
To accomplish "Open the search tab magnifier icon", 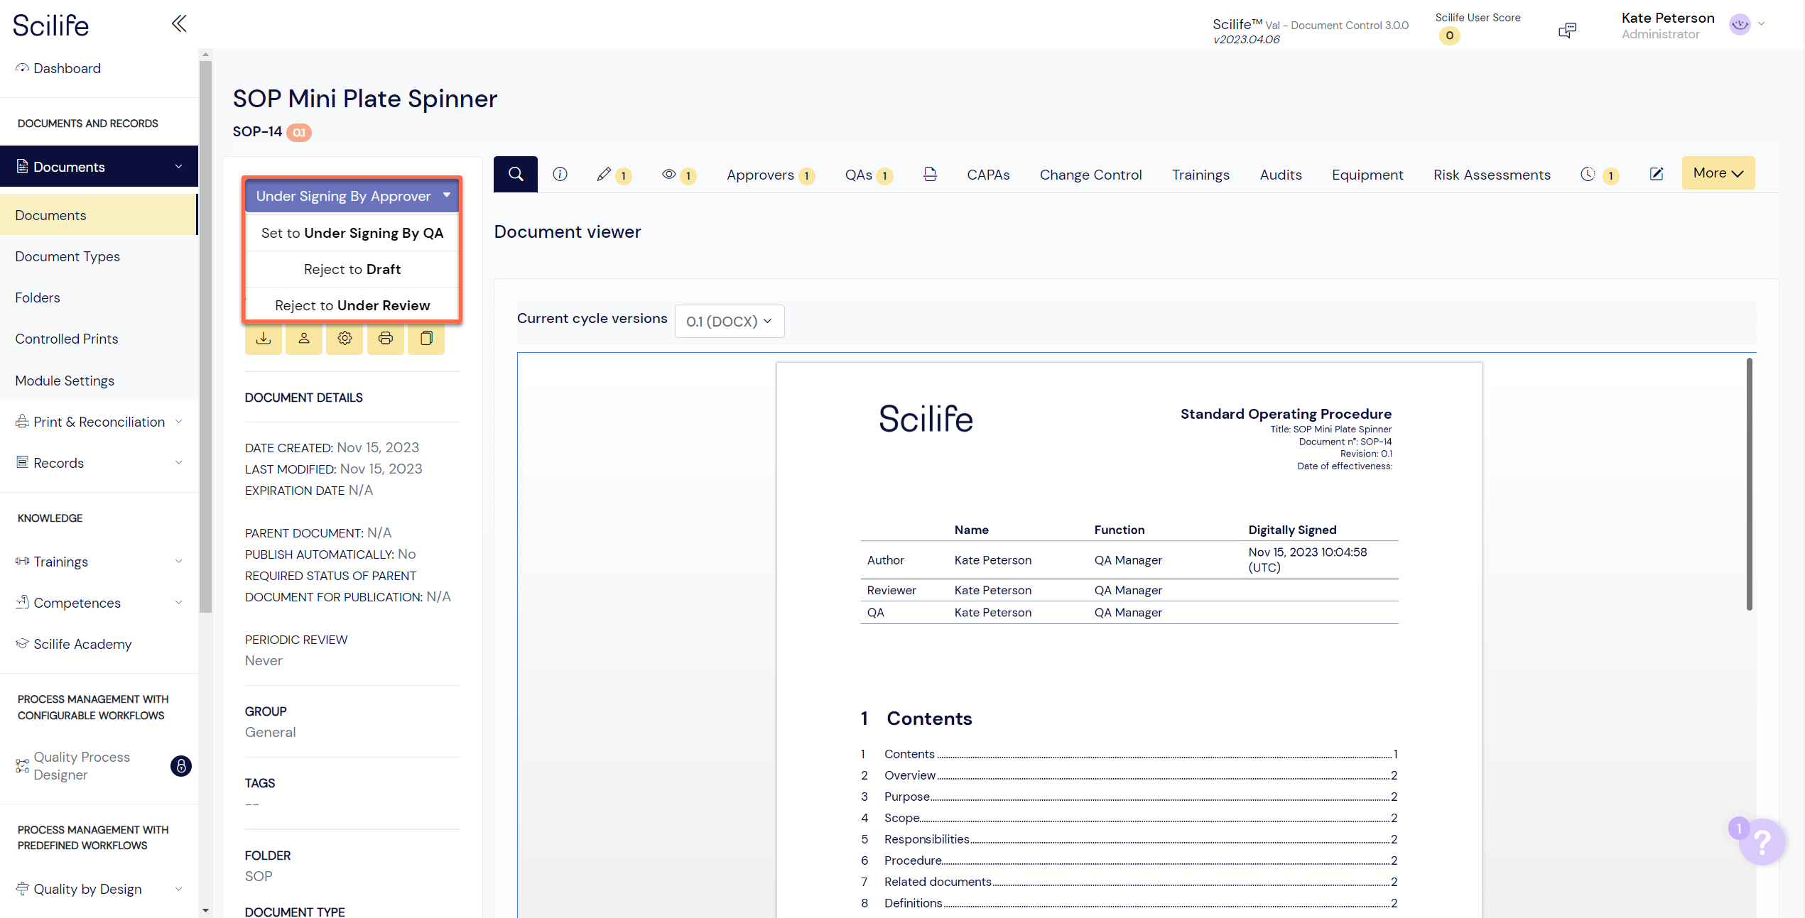I will coord(516,174).
